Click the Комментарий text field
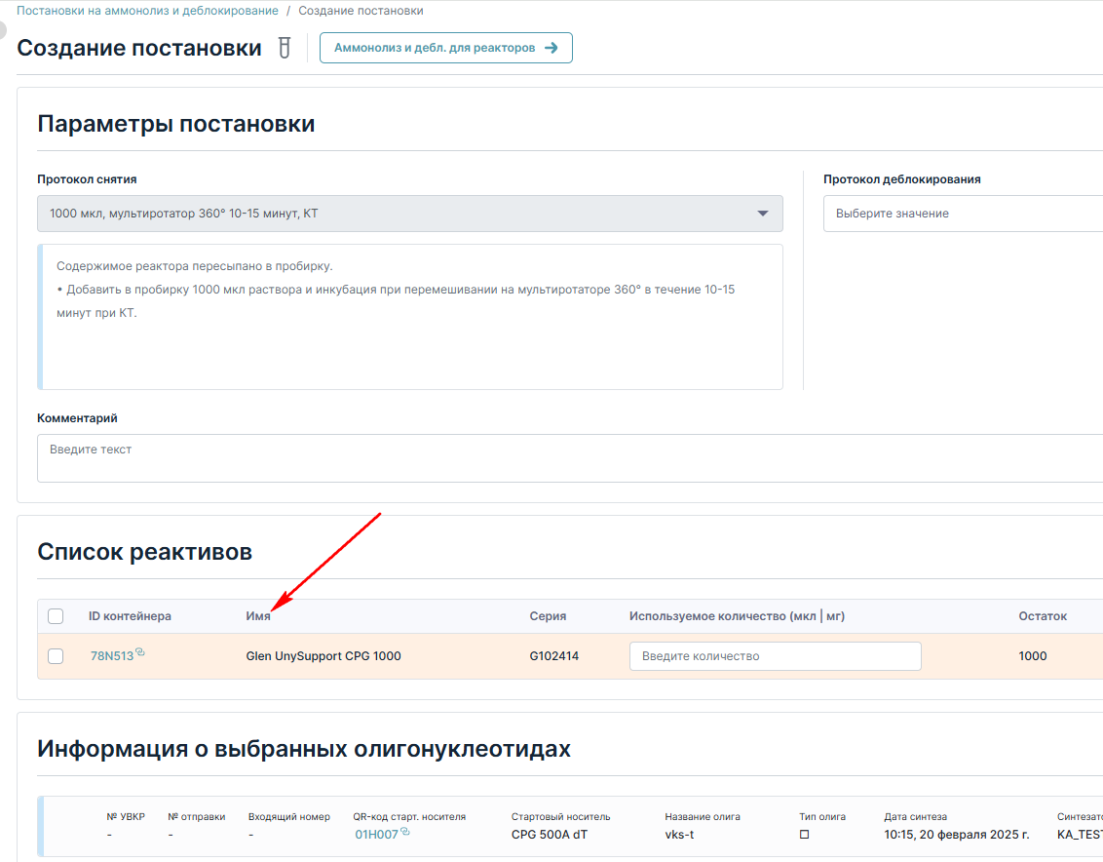Image resolution: width=1103 pixels, height=862 pixels. click(570, 457)
